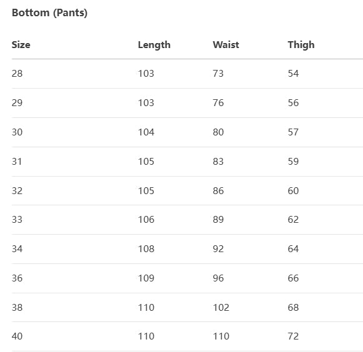Select the Size column header

21,45
